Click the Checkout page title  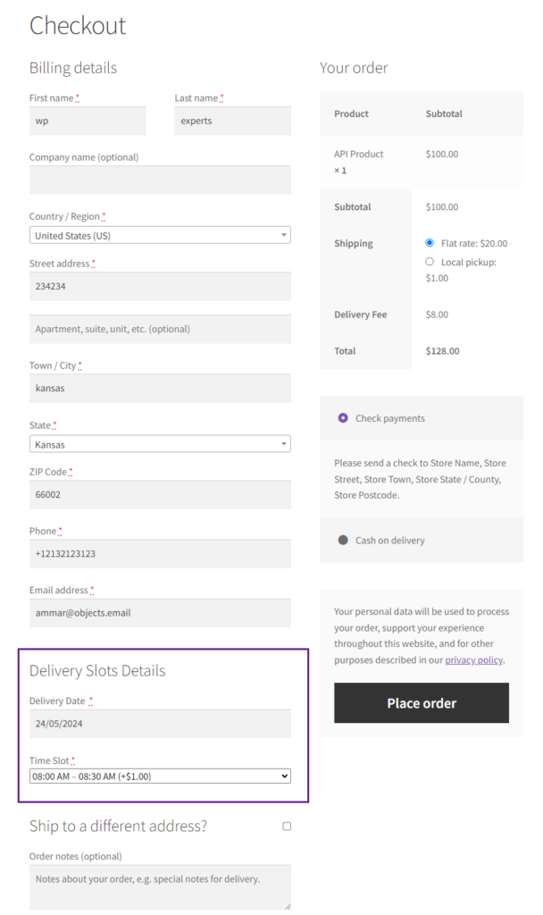[x=78, y=26]
